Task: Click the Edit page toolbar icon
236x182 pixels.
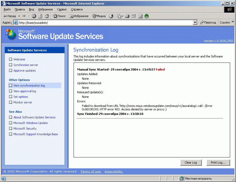Action: tap(134, 16)
